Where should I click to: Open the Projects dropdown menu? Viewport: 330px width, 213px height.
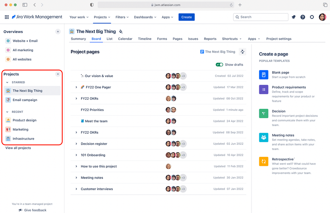coord(102,17)
